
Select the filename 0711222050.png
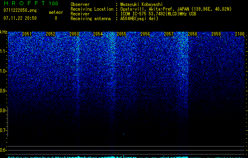coord(20,10)
